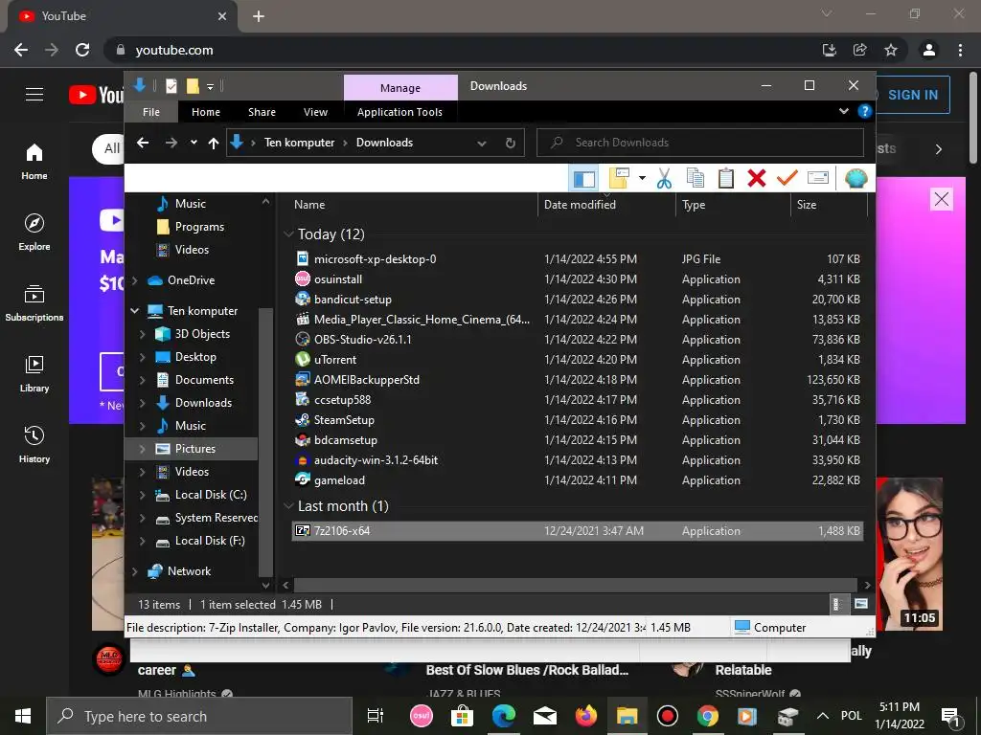Select the uTorrent installer file
Screen dimensions: 981x735
point(578,360)
